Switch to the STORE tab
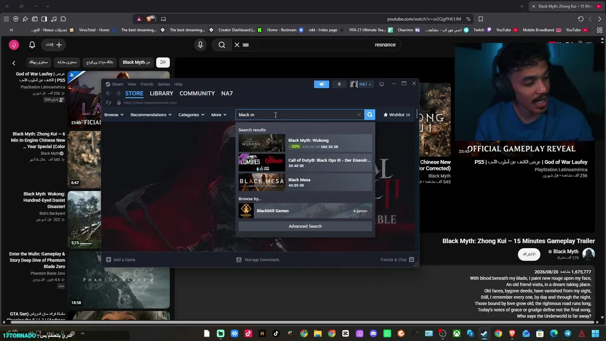Screen dimensions: 606x341 134,93
